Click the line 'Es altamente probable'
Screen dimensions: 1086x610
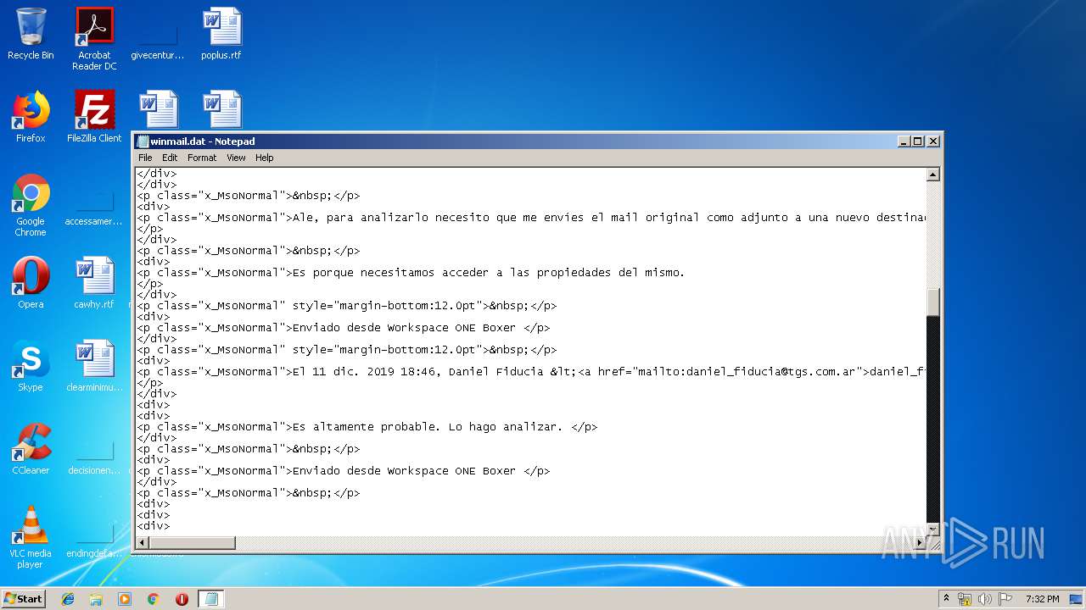coord(367,427)
